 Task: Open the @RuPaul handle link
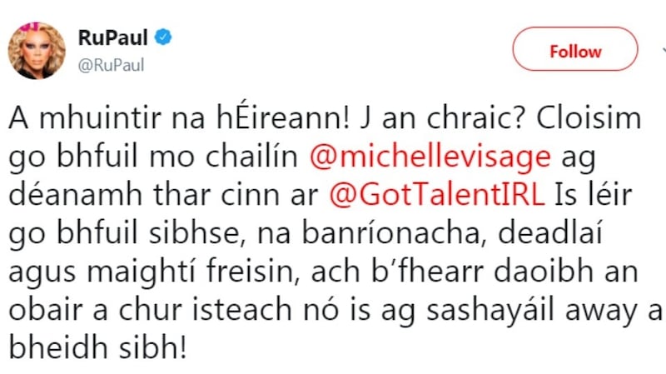pyautogui.click(x=111, y=64)
